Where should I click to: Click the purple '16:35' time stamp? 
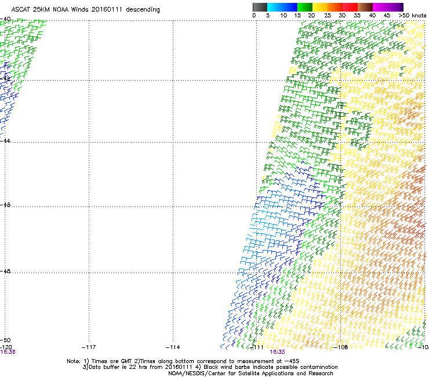(277, 352)
